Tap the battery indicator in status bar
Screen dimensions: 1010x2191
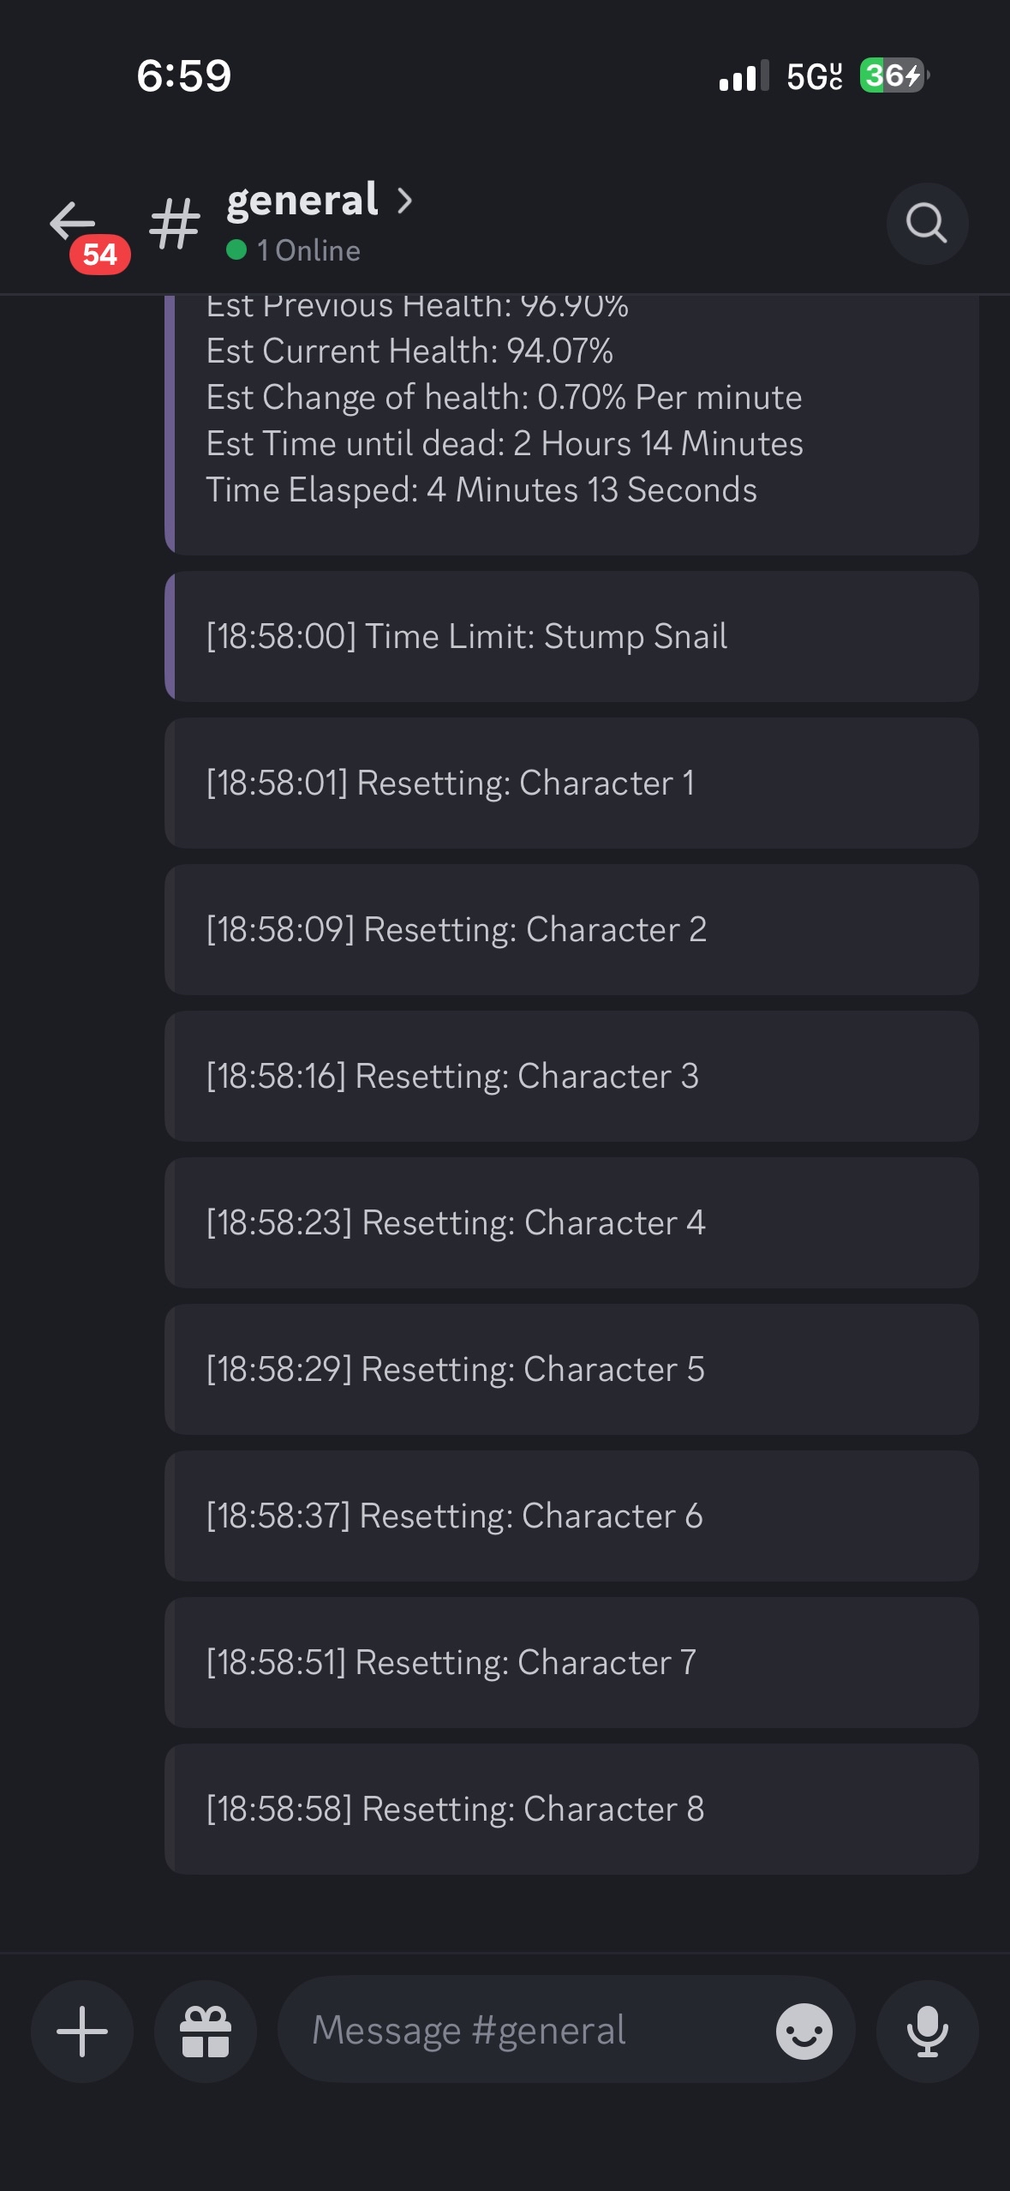(x=893, y=75)
